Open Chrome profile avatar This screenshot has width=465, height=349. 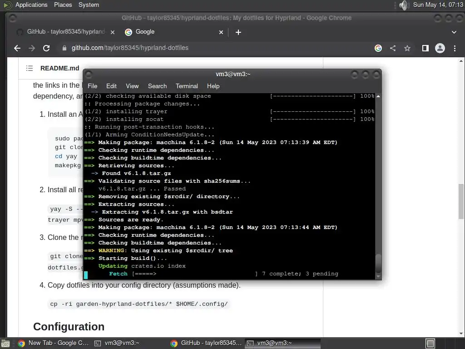point(440,48)
